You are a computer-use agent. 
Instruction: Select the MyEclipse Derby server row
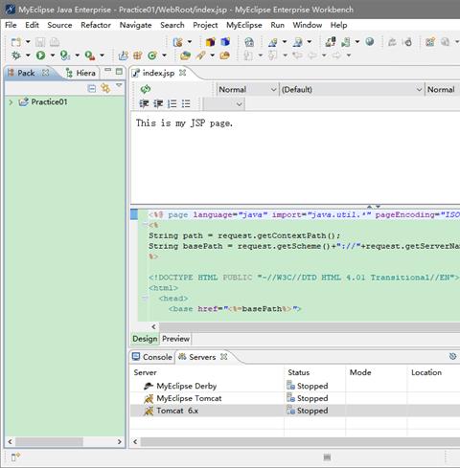pos(295,386)
